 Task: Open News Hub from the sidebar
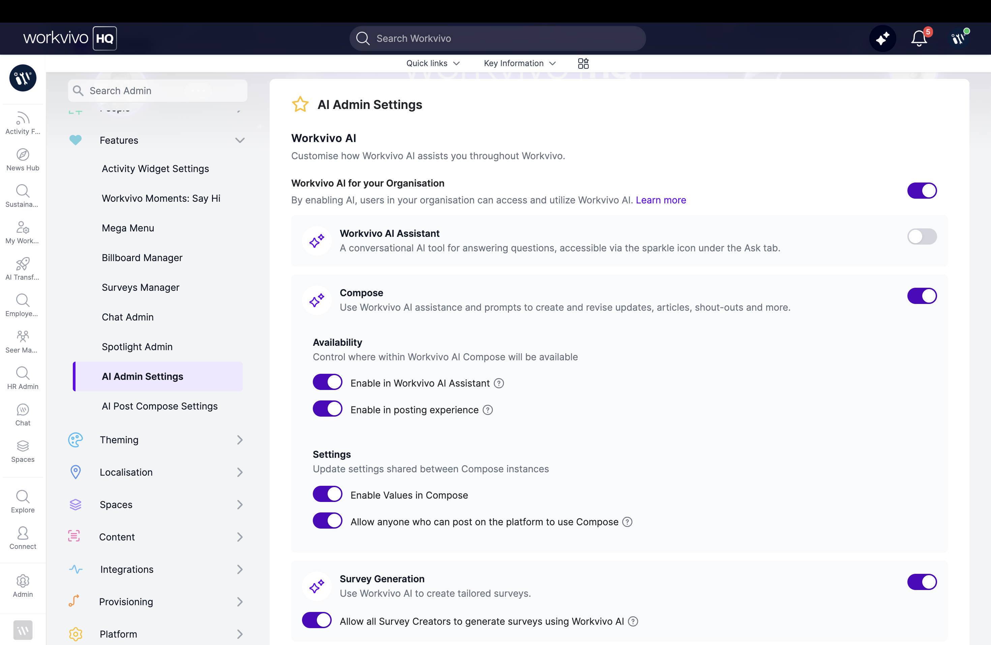(x=23, y=160)
